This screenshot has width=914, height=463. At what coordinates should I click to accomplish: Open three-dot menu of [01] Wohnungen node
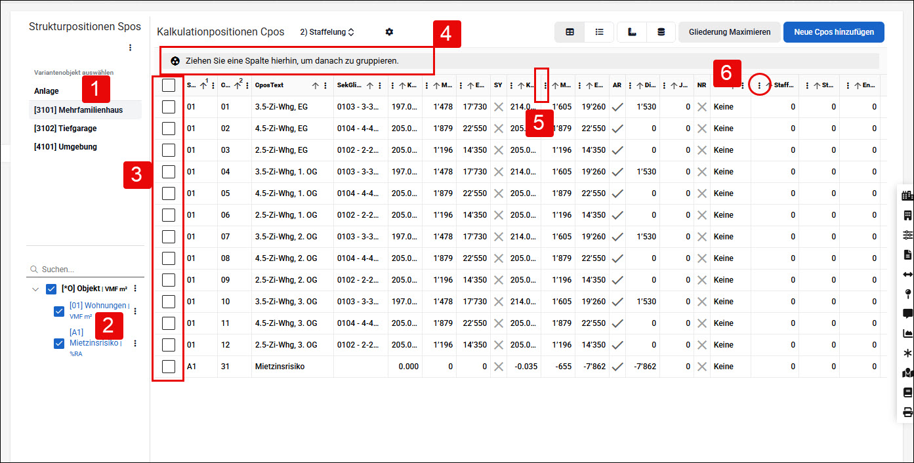(135, 312)
